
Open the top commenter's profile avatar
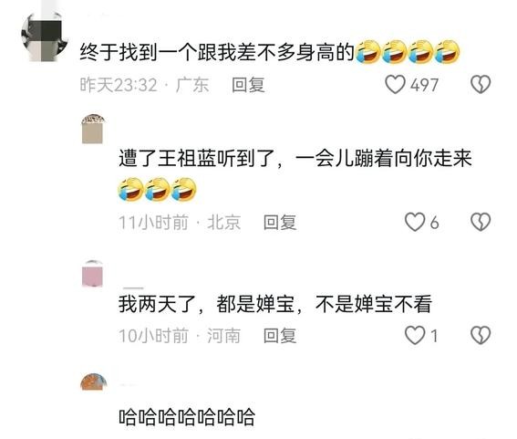(x=44, y=37)
